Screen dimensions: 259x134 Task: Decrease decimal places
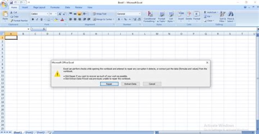pyautogui.click(x=139, y=19)
